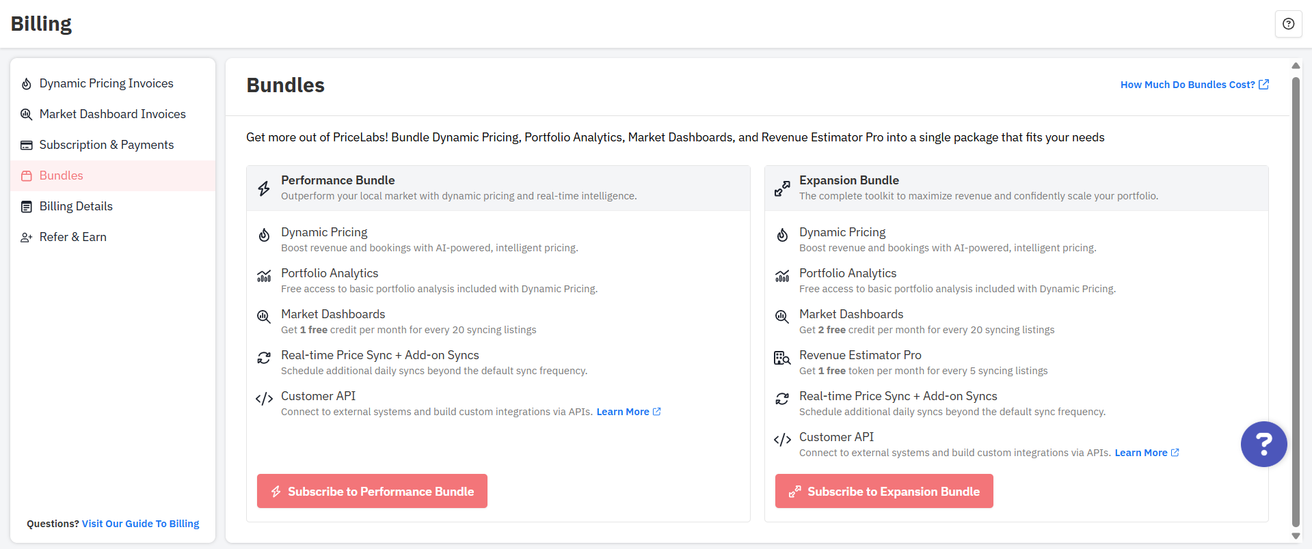Screen dimensions: 1312x549
Task: Open help via top-right question mark icon
Action: tap(1288, 24)
